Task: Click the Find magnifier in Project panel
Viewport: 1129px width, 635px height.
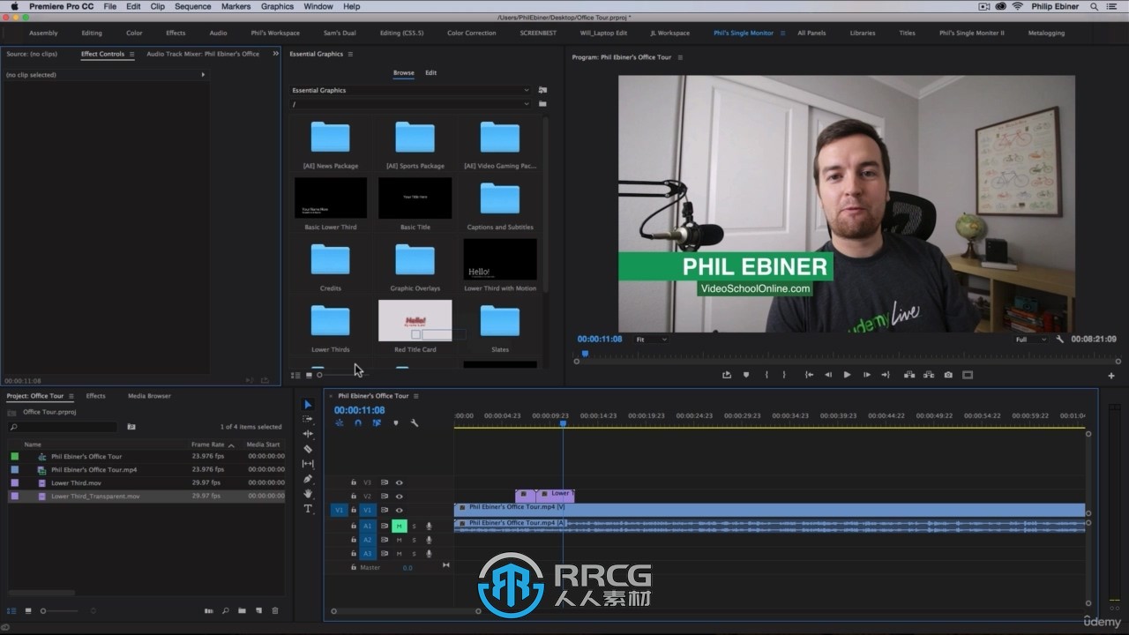Action: (226, 610)
